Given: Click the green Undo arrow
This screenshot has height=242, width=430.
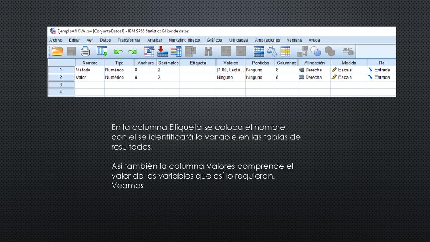Looking at the screenshot, I should coord(118,52).
